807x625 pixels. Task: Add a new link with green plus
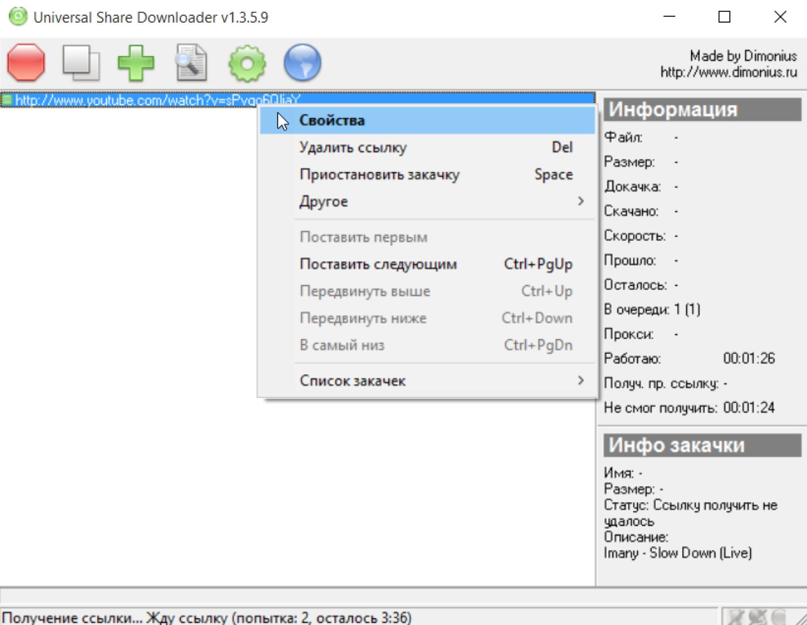136,63
